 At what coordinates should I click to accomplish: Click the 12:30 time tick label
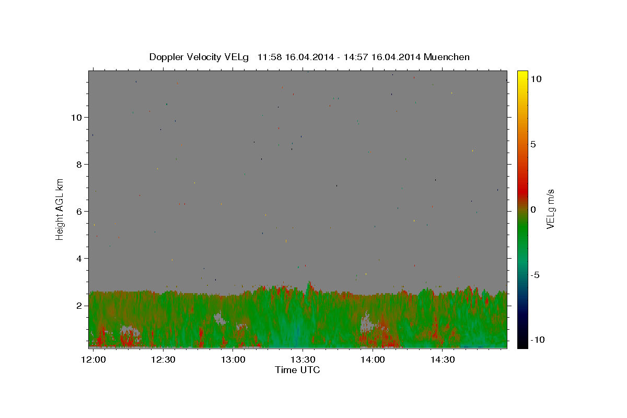tap(164, 359)
